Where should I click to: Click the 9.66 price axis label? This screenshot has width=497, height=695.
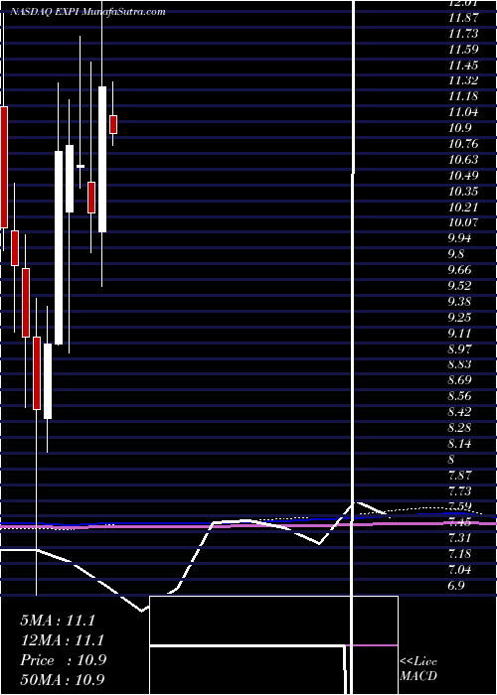[459, 270]
